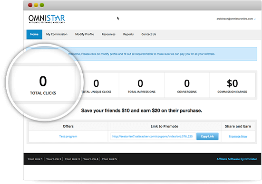This screenshot has width=262, height=184.
Task: Click the "Save your friends $10" headline
Action: [x=142, y=110]
